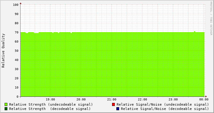The width and height of the screenshot is (214, 113).
Task: Click the dark green decodeable strength swatch
Action: tap(6, 109)
